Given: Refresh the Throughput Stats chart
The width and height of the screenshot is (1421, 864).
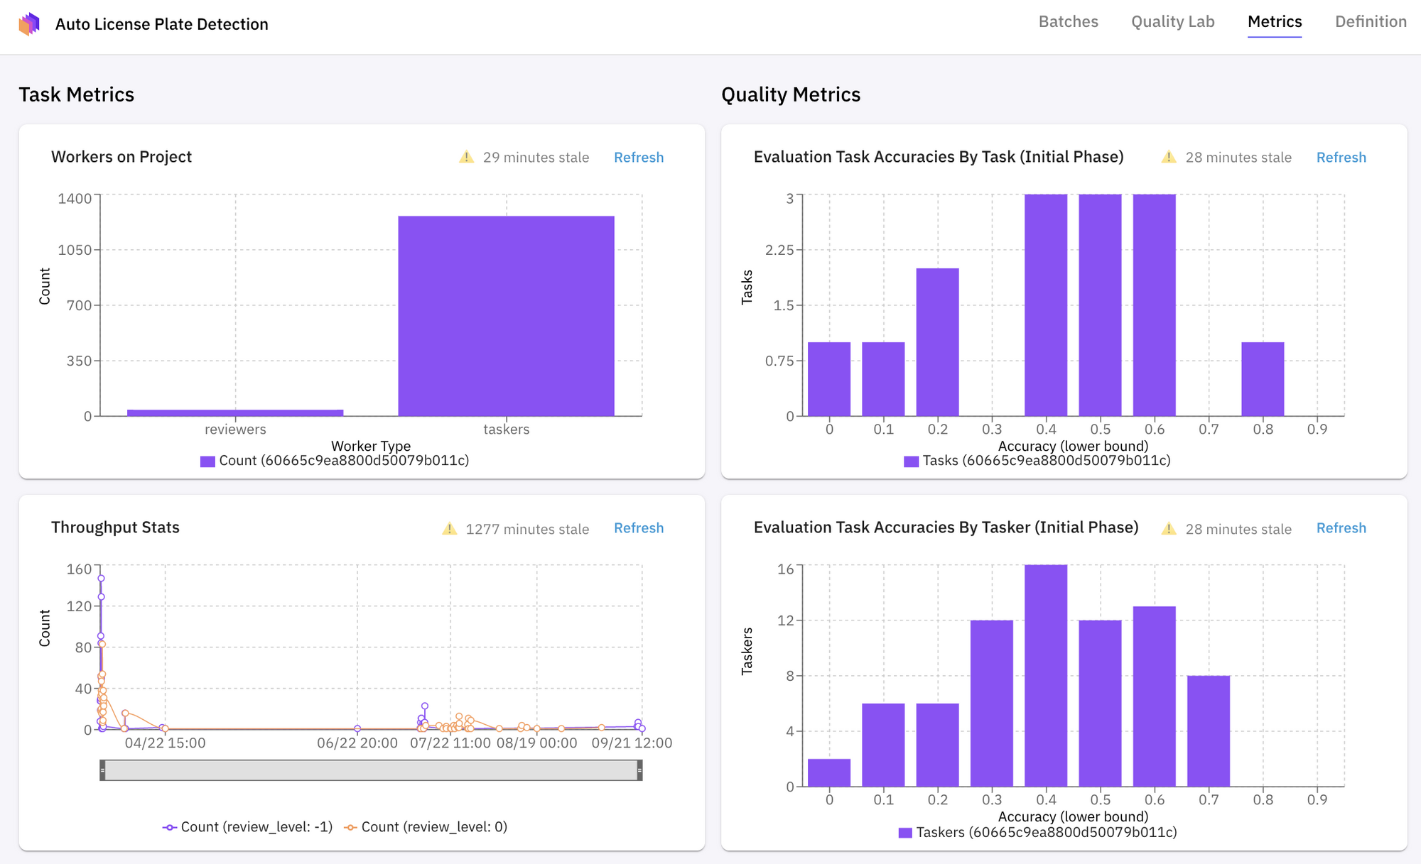Looking at the screenshot, I should tap(638, 528).
